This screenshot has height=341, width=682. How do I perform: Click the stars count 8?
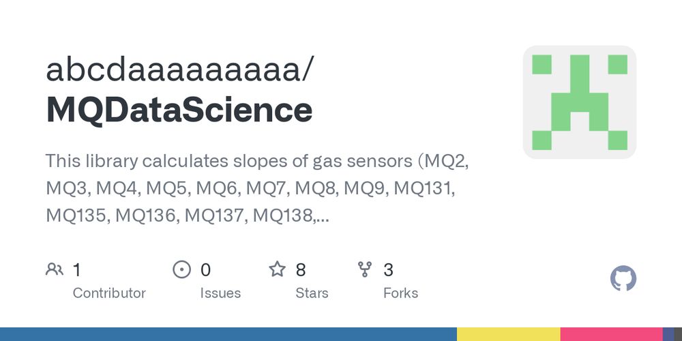[301, 270]
